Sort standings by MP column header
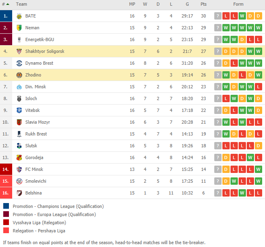 [132, 4]
